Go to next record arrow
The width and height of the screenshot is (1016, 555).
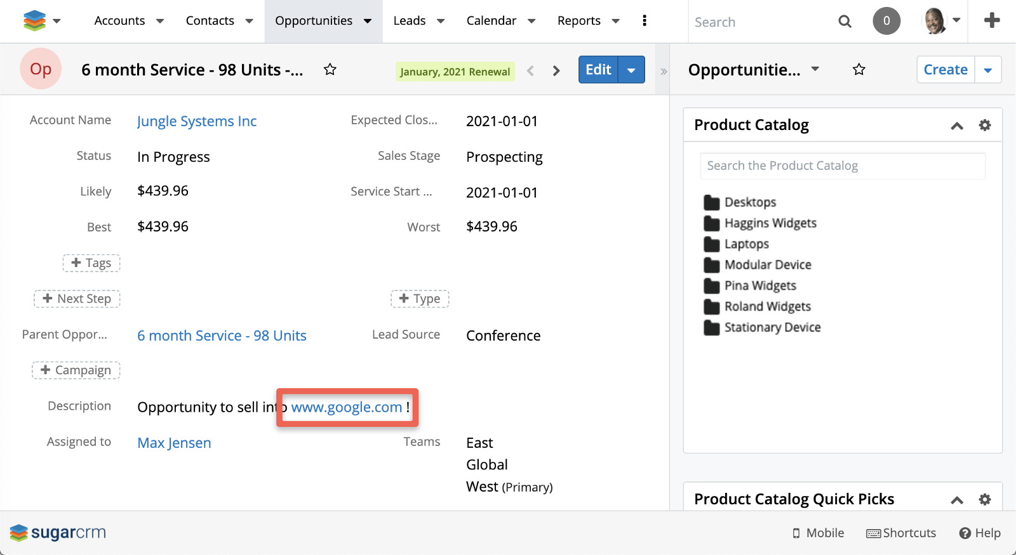[x=556, y=71]
